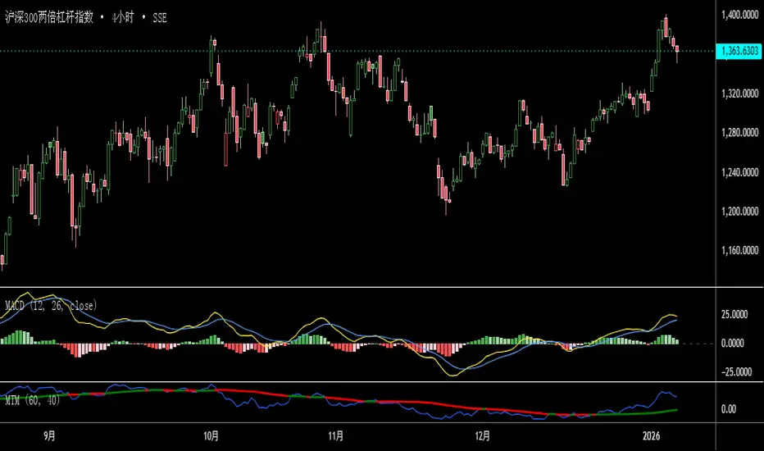Screen dimensions: 764x451
Task: Click the divider between price and MACD panes
Action: pos(357,287)
